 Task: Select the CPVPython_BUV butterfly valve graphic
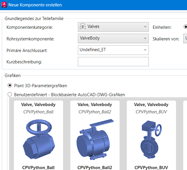(151, 137)
